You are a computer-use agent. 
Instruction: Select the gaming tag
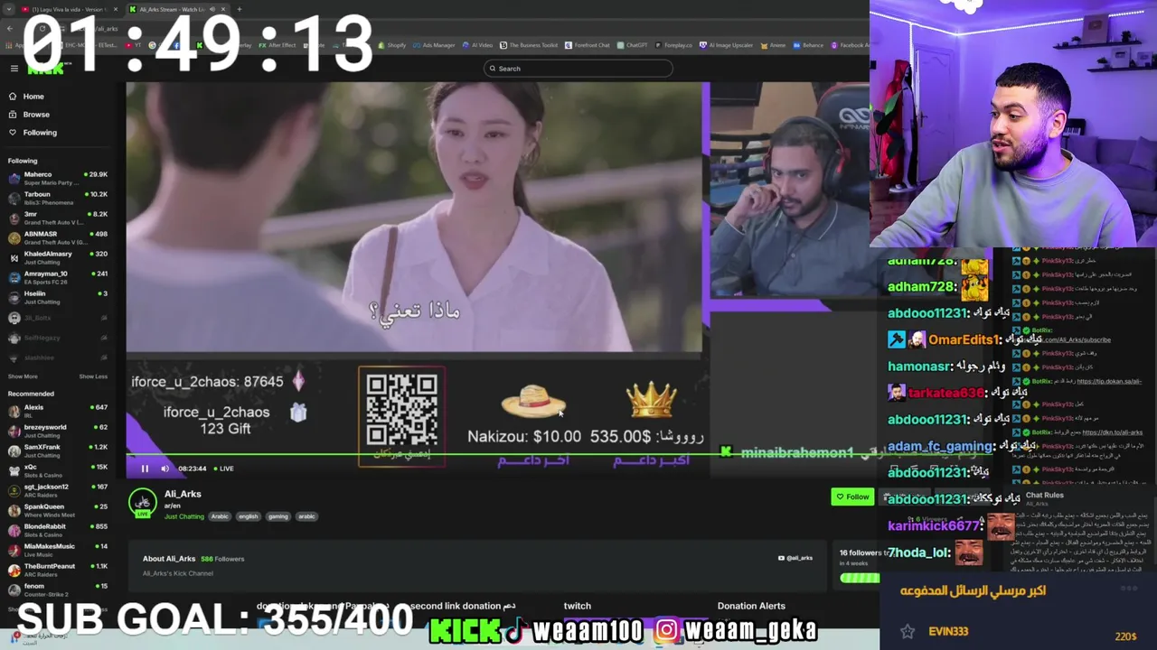[x=277, y=516]
